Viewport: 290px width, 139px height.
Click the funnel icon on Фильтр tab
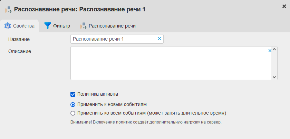[48, 26]
